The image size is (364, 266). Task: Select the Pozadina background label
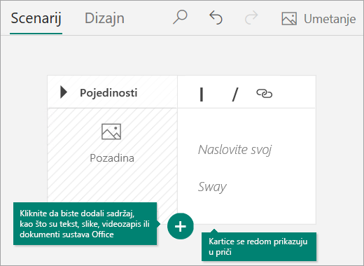(112, 158)
